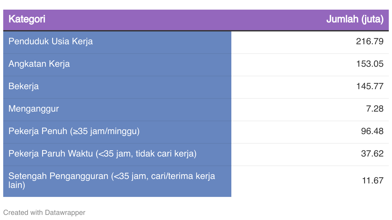Viewport: 392px width, 220px height.
Task: Click the word Datawrapper in the footer
Action: (x=65, y=212)
